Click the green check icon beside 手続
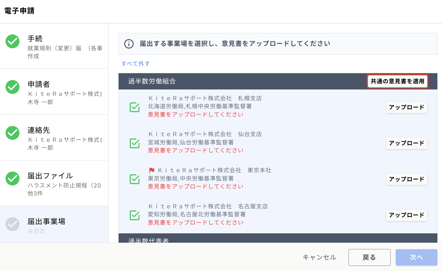This screenshot has height=271, width=442. tap(12, 42)
